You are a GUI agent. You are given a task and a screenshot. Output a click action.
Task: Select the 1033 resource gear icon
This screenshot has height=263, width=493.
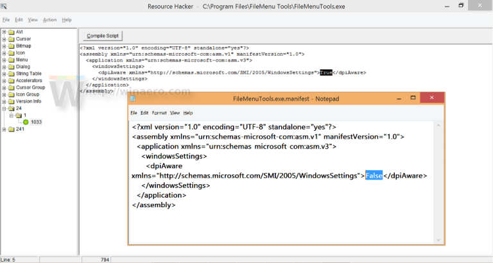(26, 122)
